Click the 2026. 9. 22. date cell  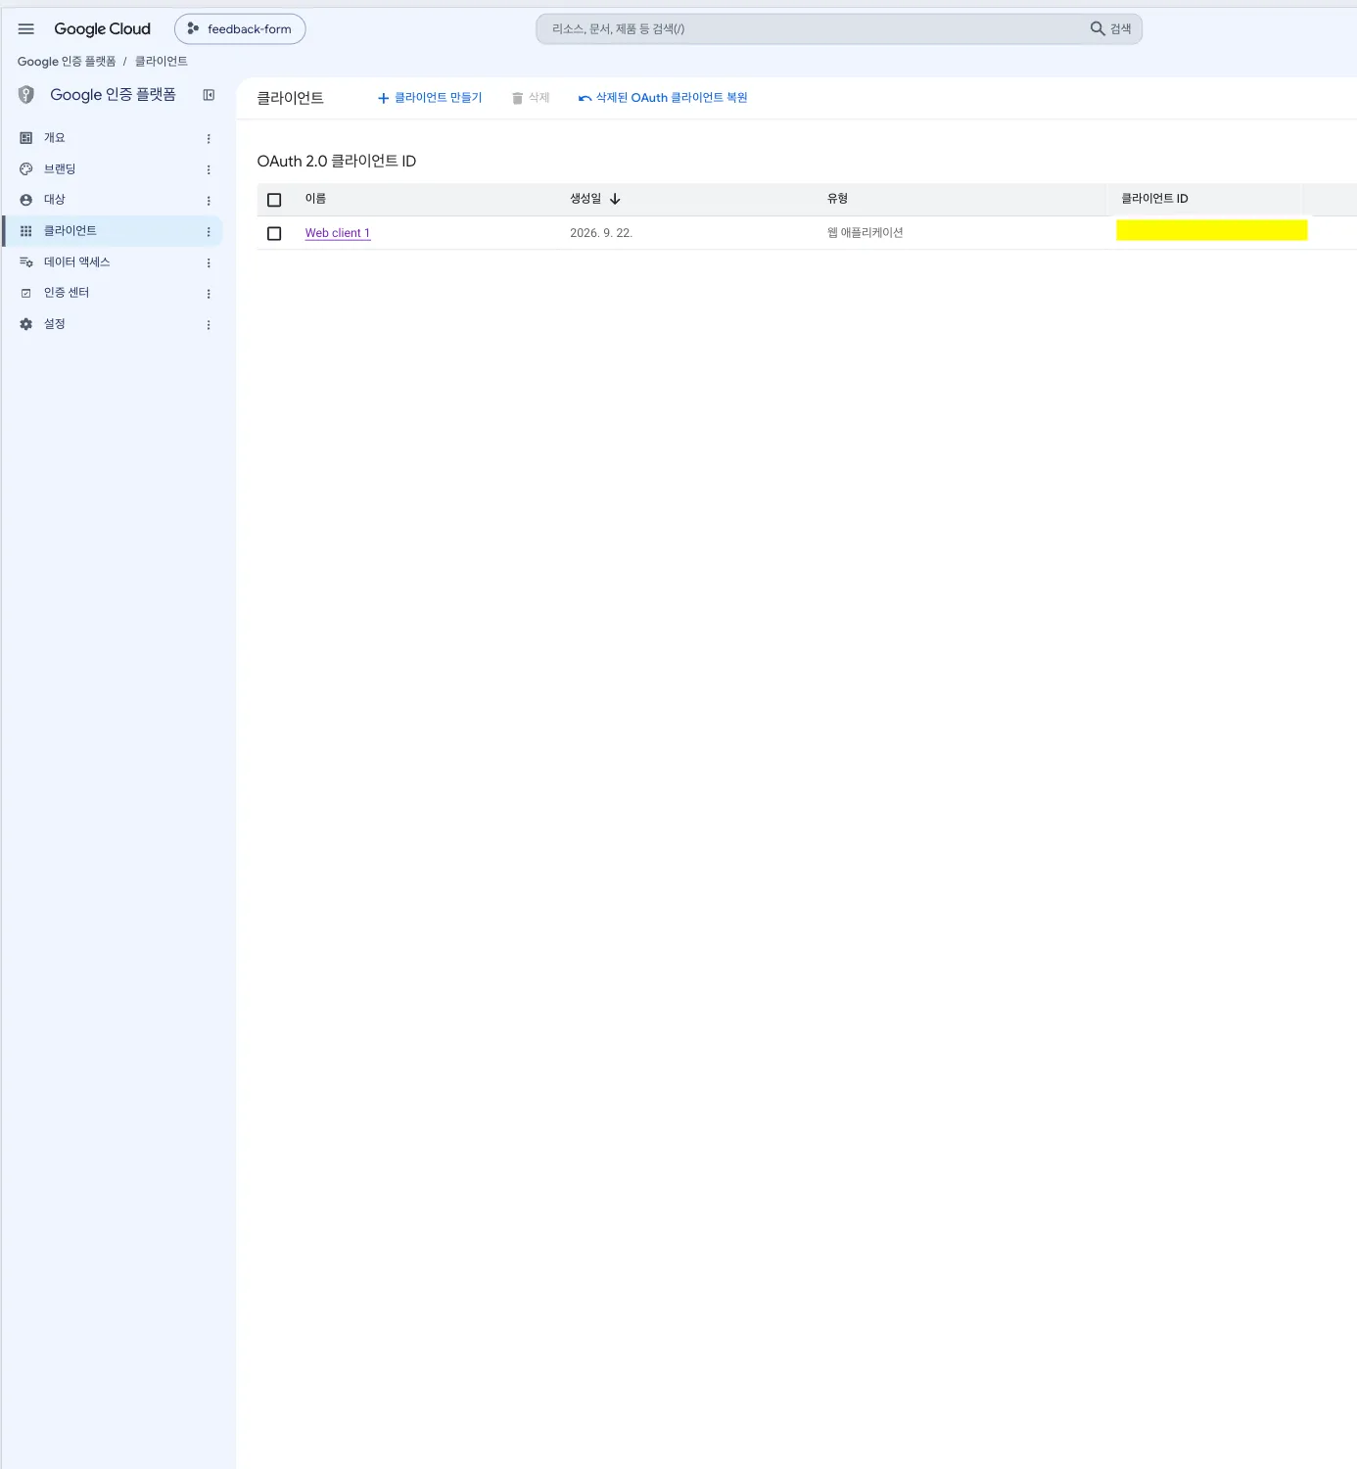(601, 233)
